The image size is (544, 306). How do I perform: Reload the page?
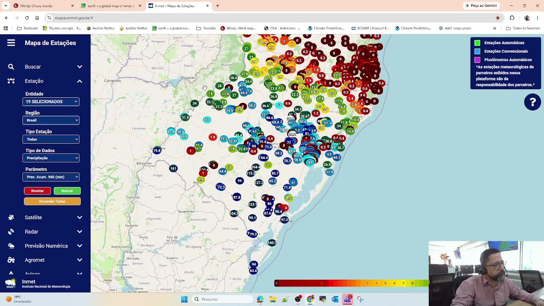[x=27, y=18]
